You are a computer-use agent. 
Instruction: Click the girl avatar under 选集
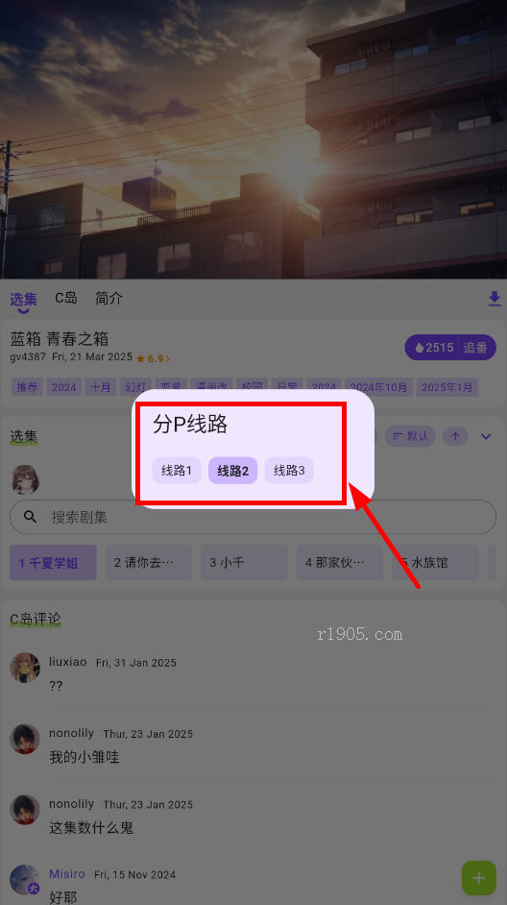point(26,479)
